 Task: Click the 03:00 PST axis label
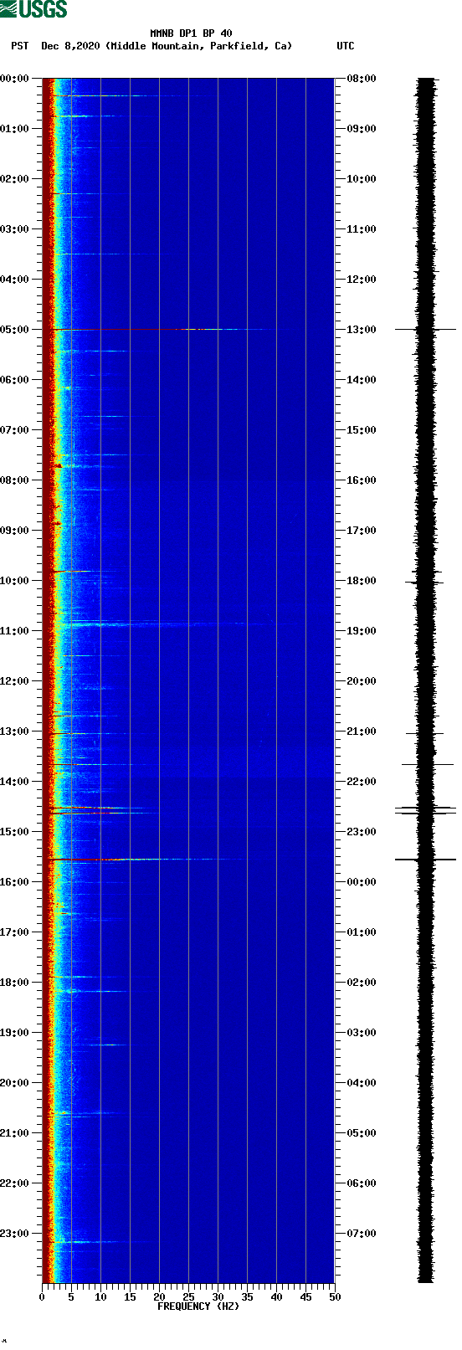[x=14, y=229]
